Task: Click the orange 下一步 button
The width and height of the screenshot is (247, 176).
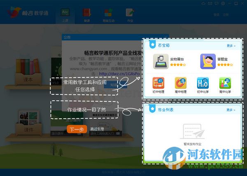Action: tap(77, 129)
